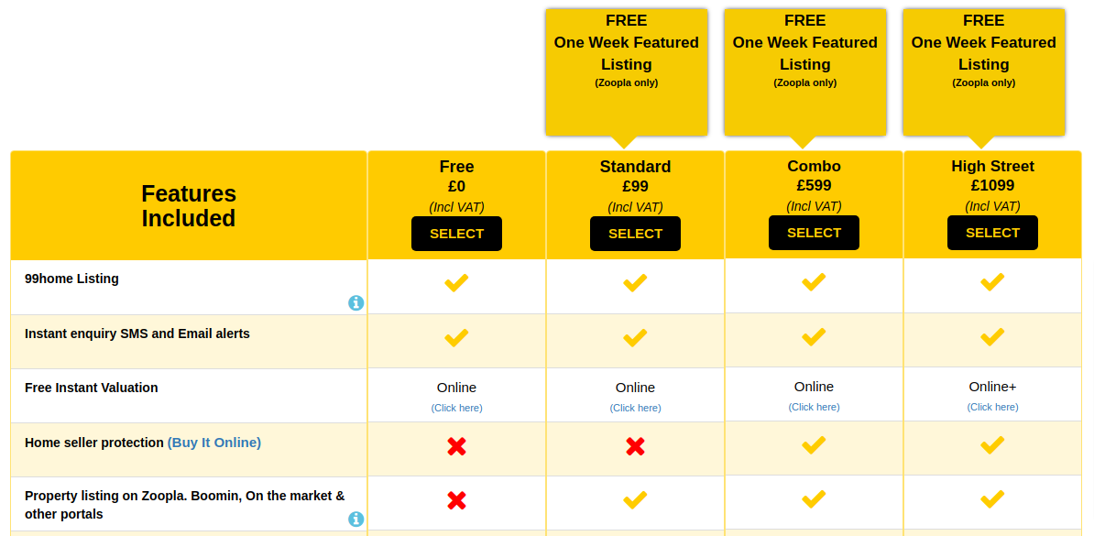Click here link under Standard plan valuation
The width and height of the screenshot is (1094, 536).
635,408
